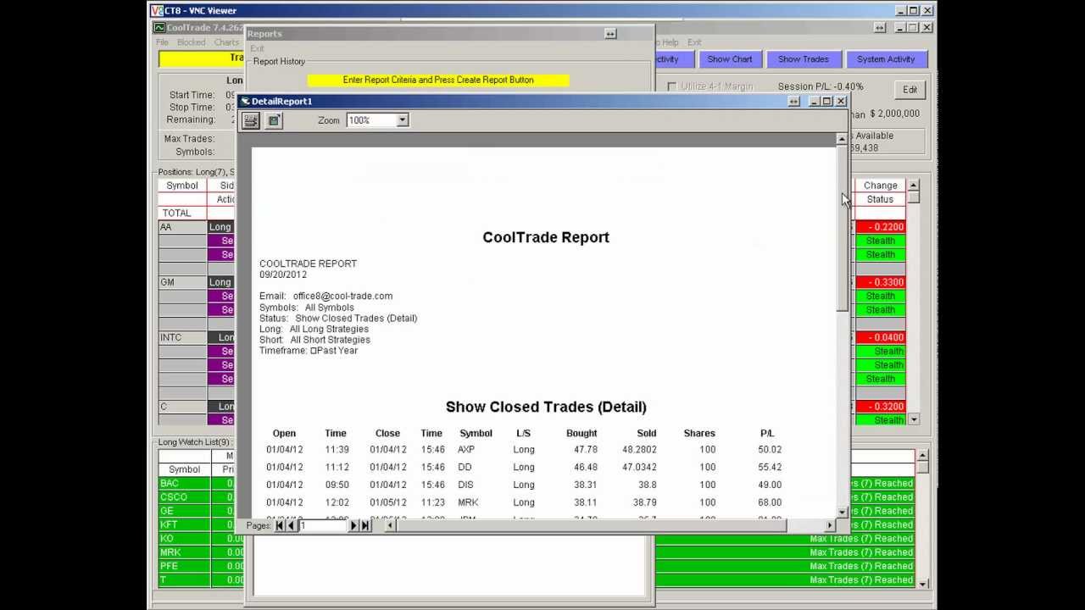Maximize the VNC Viewer window
Viewport: 1085px width, 610px height.
point(914,10)
